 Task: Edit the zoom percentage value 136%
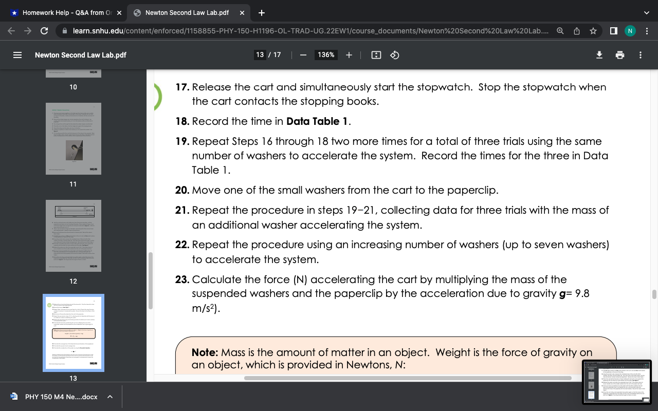[x=325, y=54]
